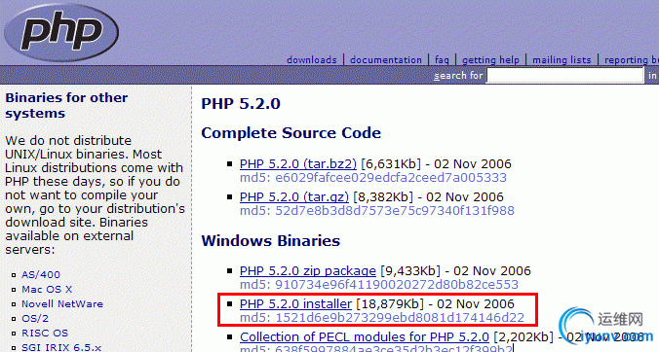The width and height of the screenshot is (659, 352).
Task: Click the Windows Binaries heading
Action: [271, 241]
